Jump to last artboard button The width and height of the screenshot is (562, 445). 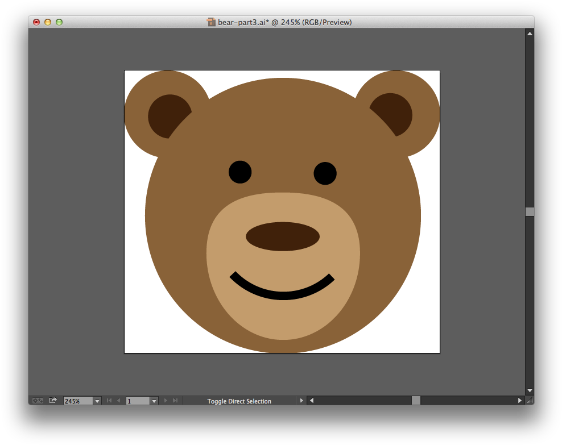click(175, 401)
